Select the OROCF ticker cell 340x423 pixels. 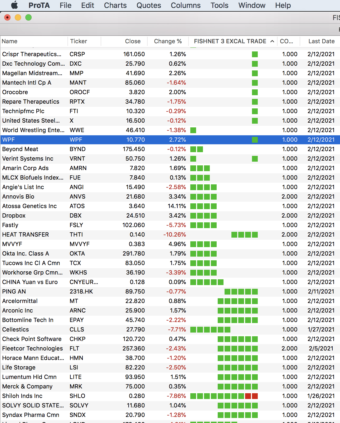tap(80, 92)
